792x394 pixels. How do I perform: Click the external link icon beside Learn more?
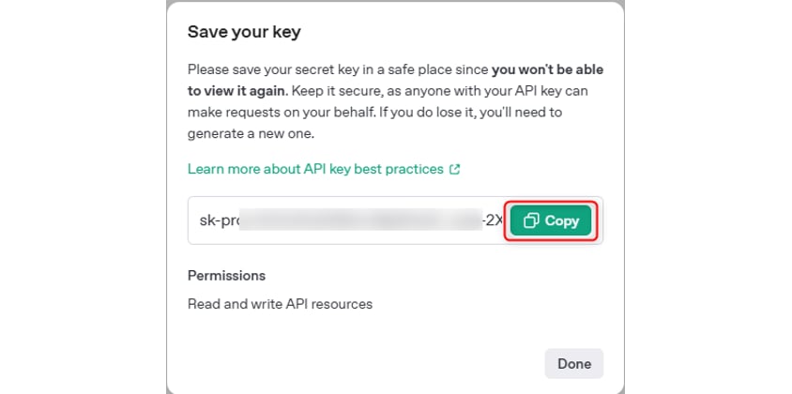pos(455,170)
